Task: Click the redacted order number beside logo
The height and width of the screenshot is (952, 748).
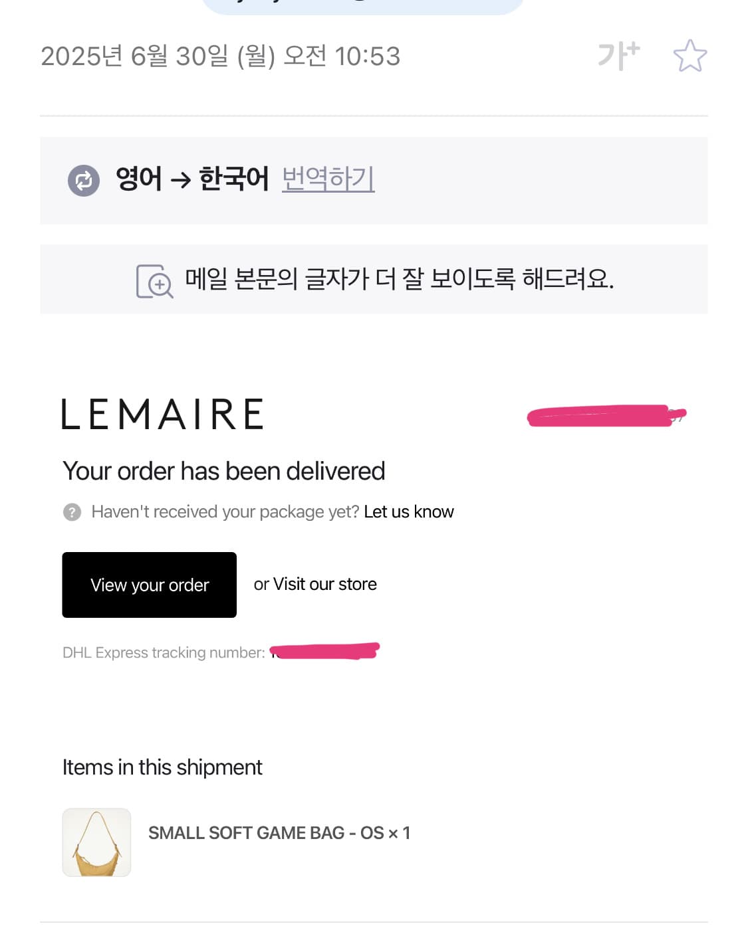Action: click(x=606, y=415)
